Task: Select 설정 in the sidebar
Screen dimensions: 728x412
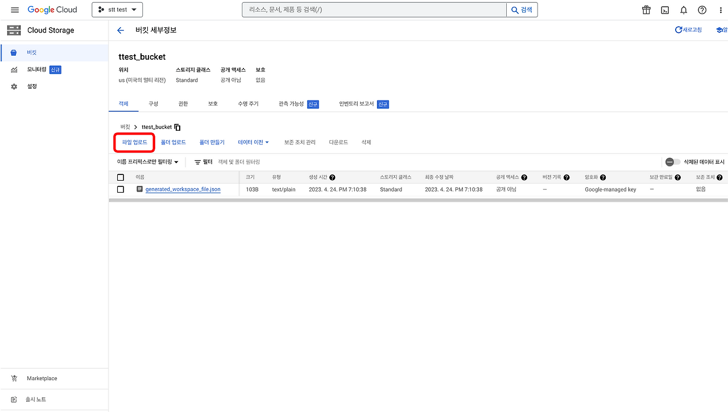Action: coord(54,86)
